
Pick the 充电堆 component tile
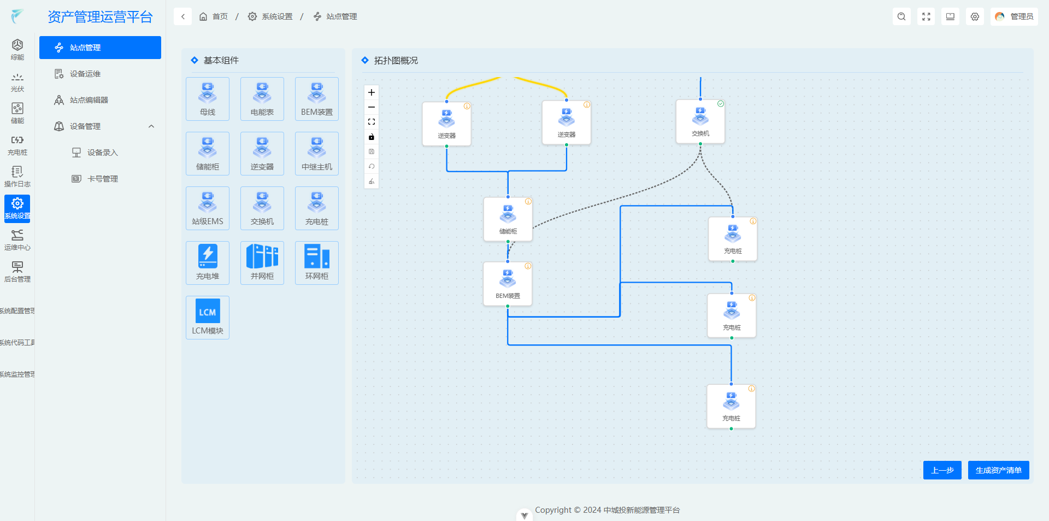(x=208, y=263)
